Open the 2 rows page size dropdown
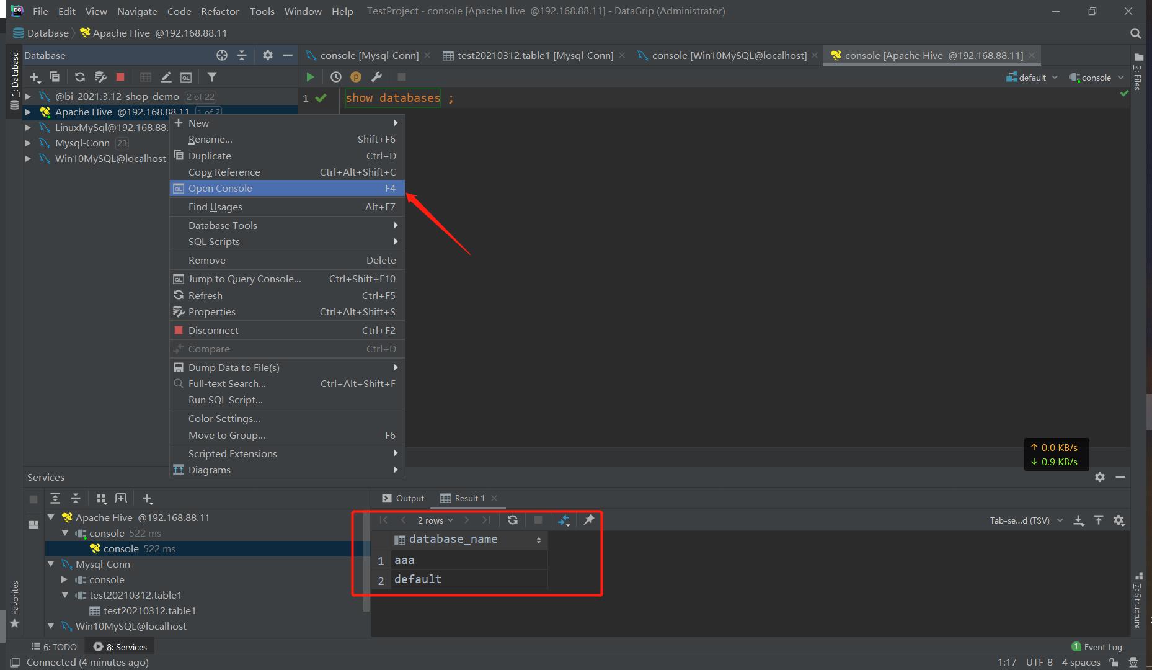 coord(435,520)
